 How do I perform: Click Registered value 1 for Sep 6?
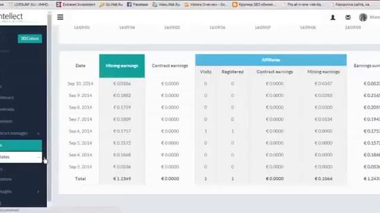click(x=232, y=131)
